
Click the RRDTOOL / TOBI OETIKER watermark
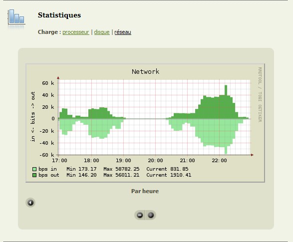pos(260,95)
